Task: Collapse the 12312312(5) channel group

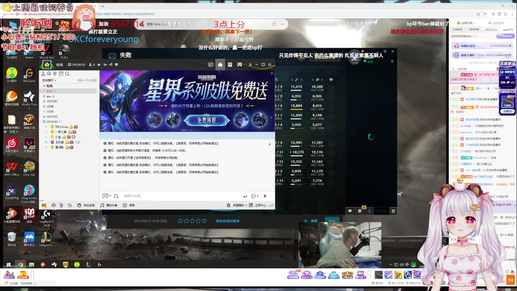Action: point(44,122)
